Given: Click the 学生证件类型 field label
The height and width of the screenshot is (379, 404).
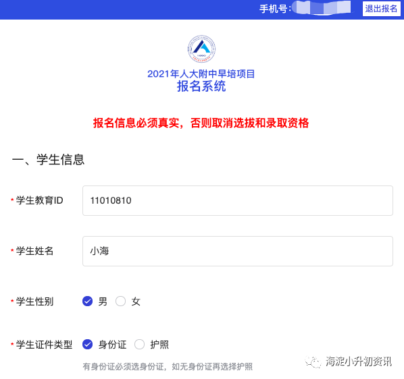Looking at the screenshot, I should (x=44, y=345).
